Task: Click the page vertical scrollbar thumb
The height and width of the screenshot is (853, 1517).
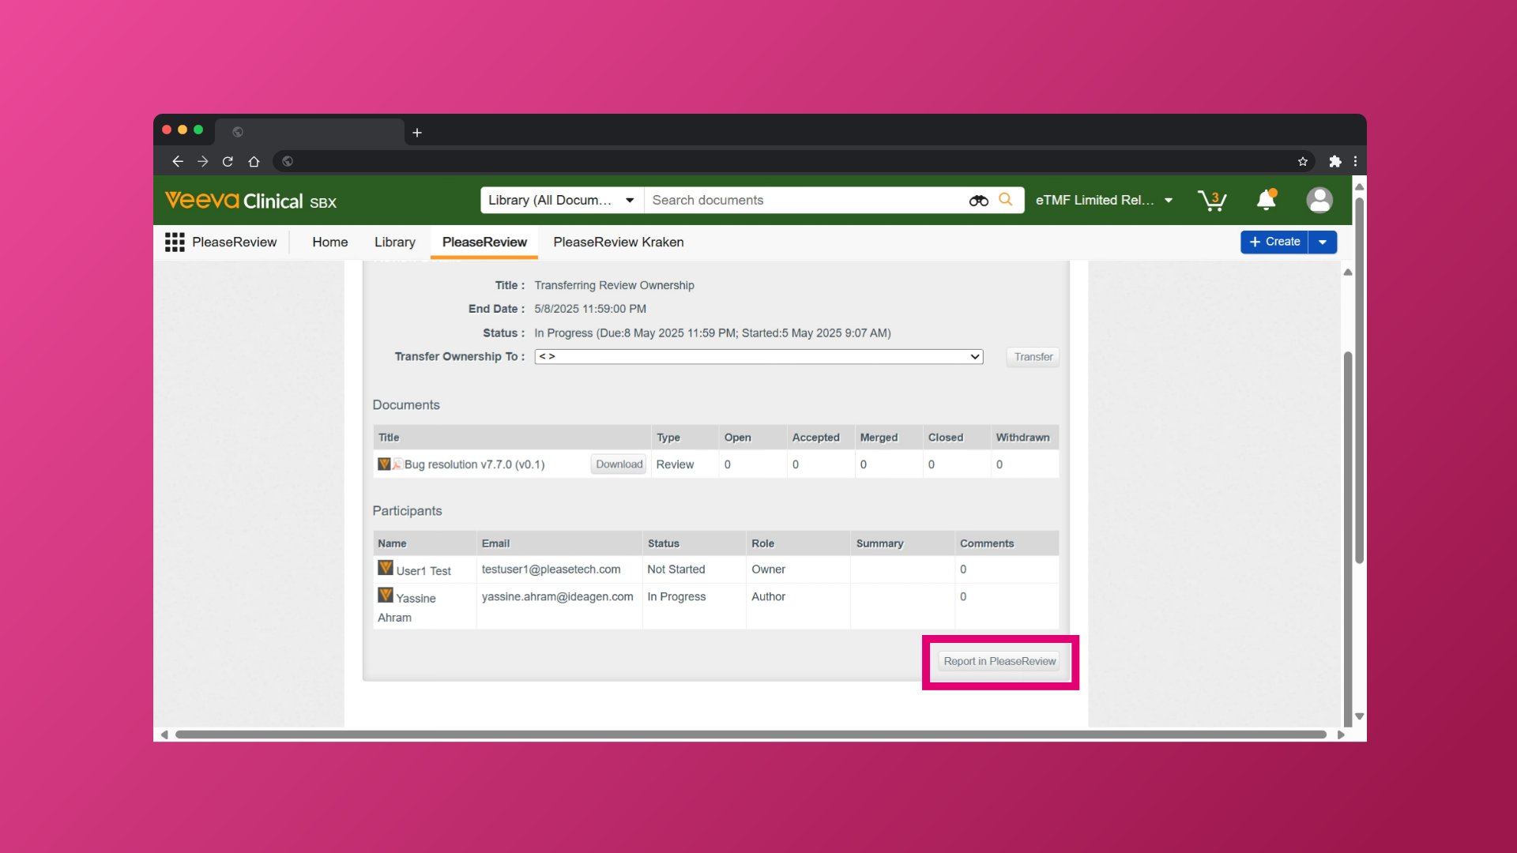Action: (x=1359, y=379)
